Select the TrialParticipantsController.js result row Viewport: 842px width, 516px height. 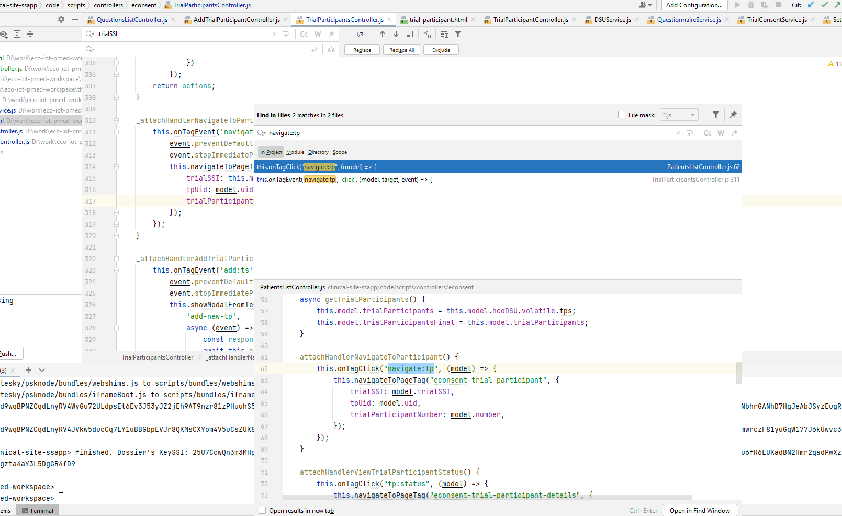point(498,180)
